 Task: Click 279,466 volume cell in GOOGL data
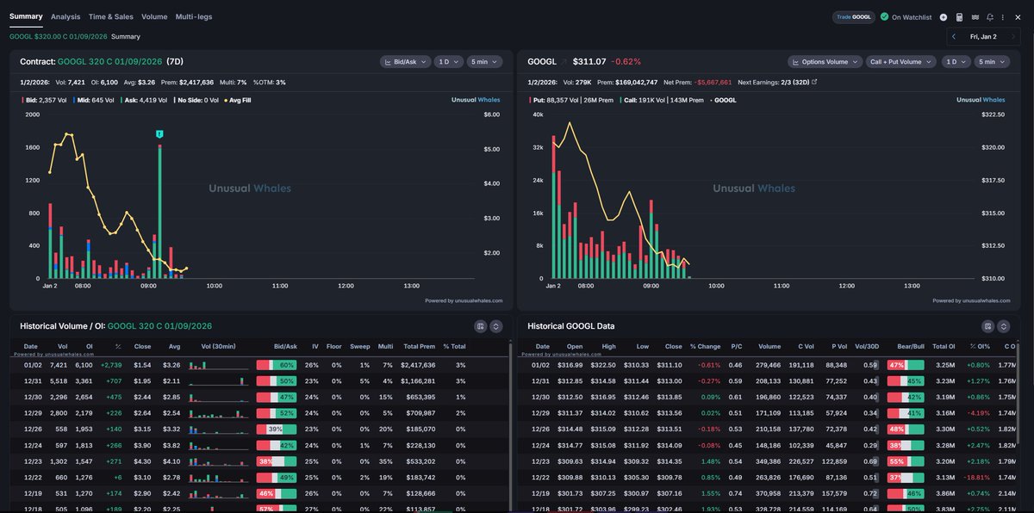tap(769, 365)
